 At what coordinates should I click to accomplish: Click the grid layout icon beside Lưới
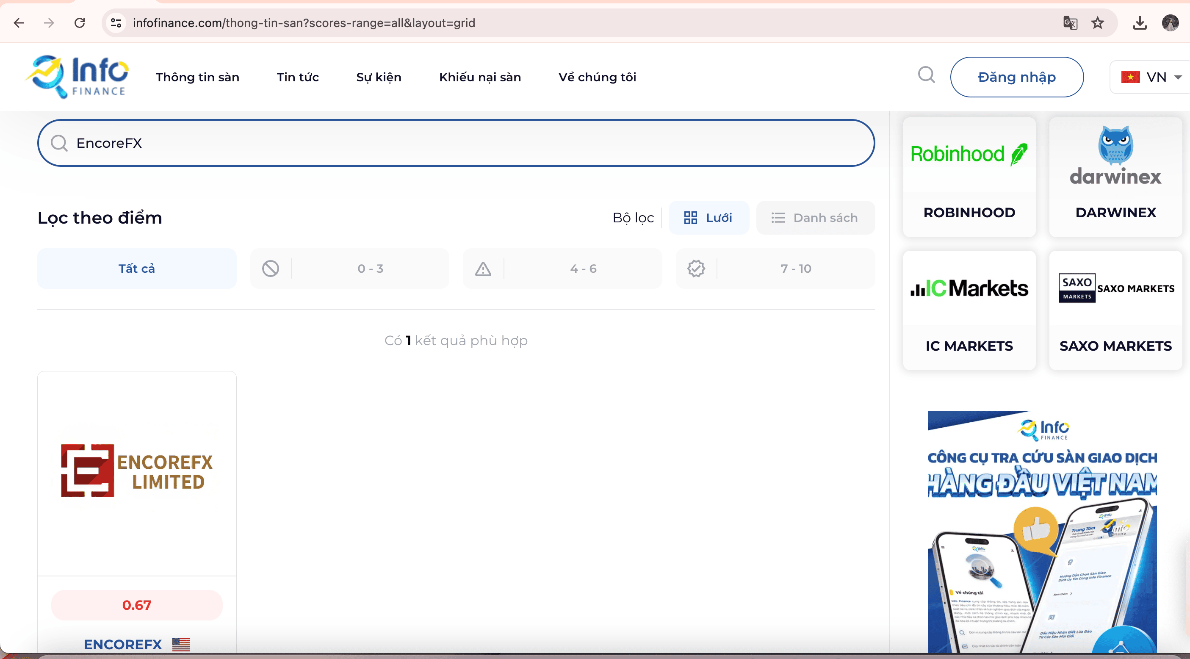(691, 218)
